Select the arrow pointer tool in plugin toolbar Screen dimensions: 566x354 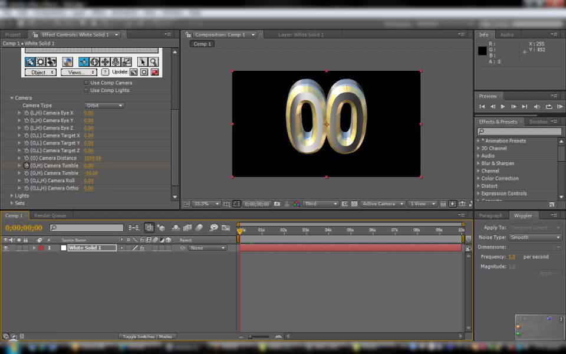click(142, 62)
